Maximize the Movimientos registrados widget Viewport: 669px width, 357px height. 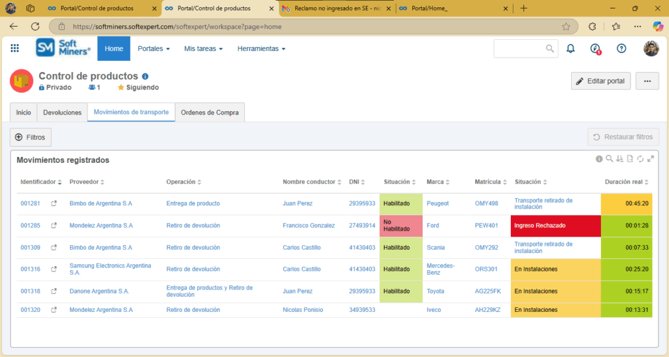click(651, 159)
